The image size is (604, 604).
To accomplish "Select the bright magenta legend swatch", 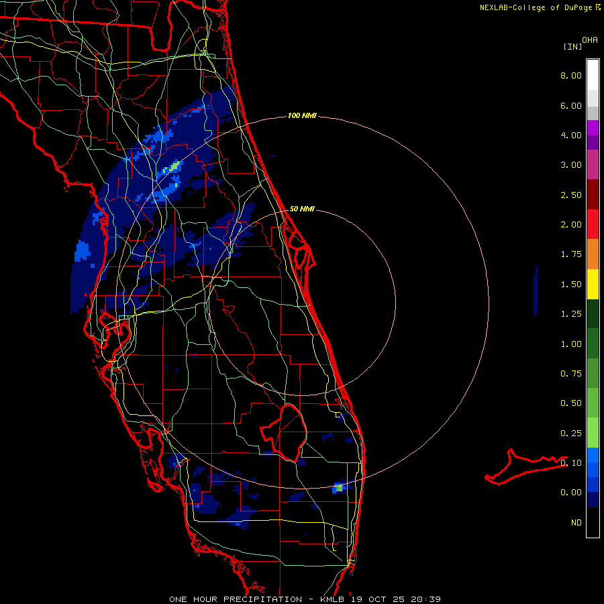I will [593, 128].
